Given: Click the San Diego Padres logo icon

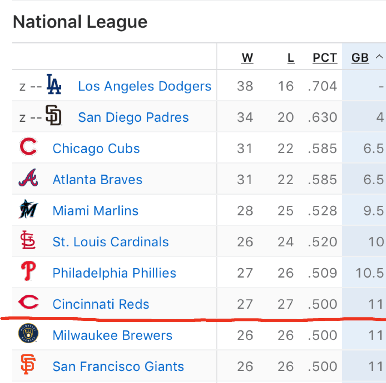Looking at the screenshot, I should (54, 116).
